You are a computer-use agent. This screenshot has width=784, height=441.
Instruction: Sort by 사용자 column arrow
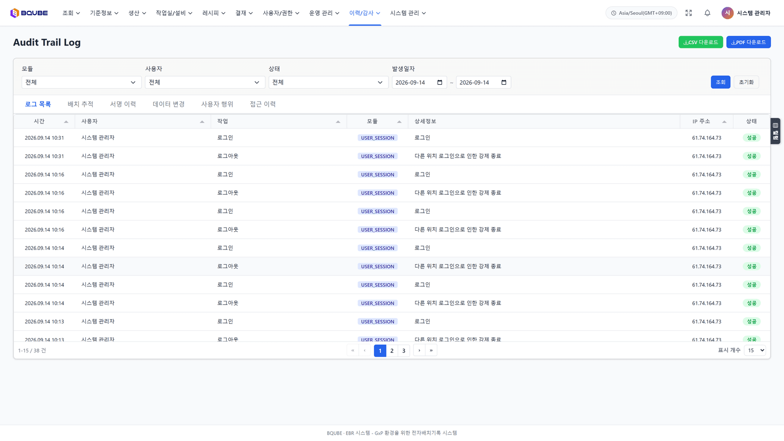coord(202,122)
